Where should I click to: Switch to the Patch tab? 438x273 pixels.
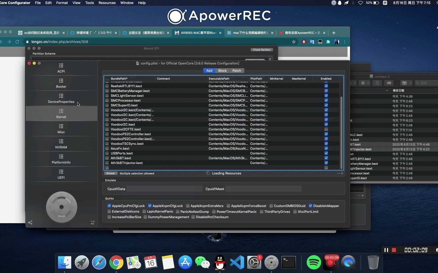236,71
